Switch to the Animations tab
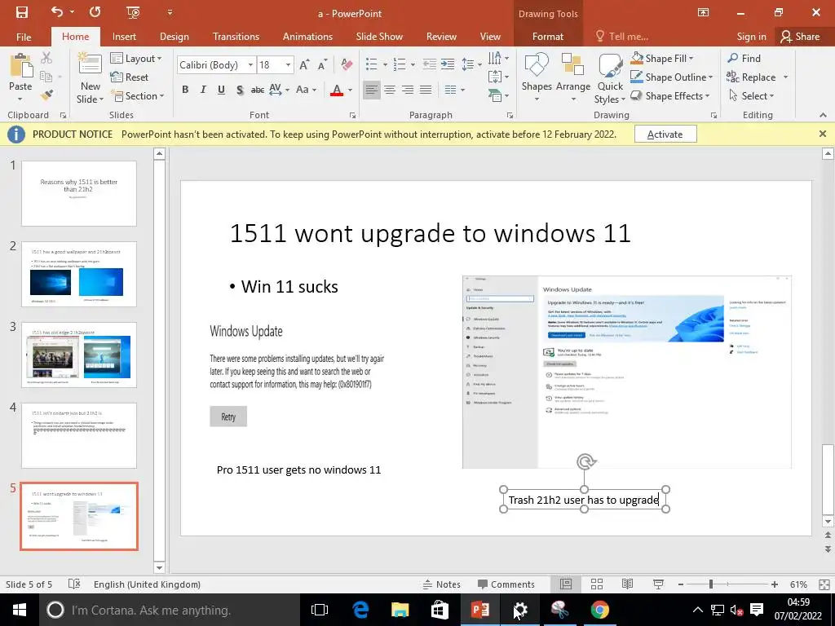835x626 pixels. 307,37
